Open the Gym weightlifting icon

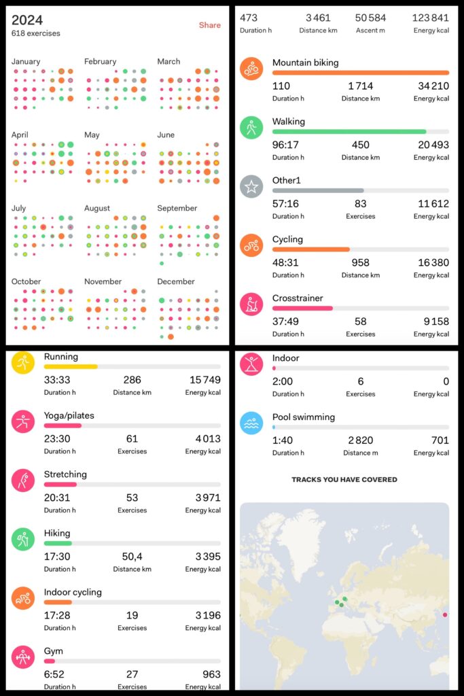pyautogui.click(x=23, y=657)
